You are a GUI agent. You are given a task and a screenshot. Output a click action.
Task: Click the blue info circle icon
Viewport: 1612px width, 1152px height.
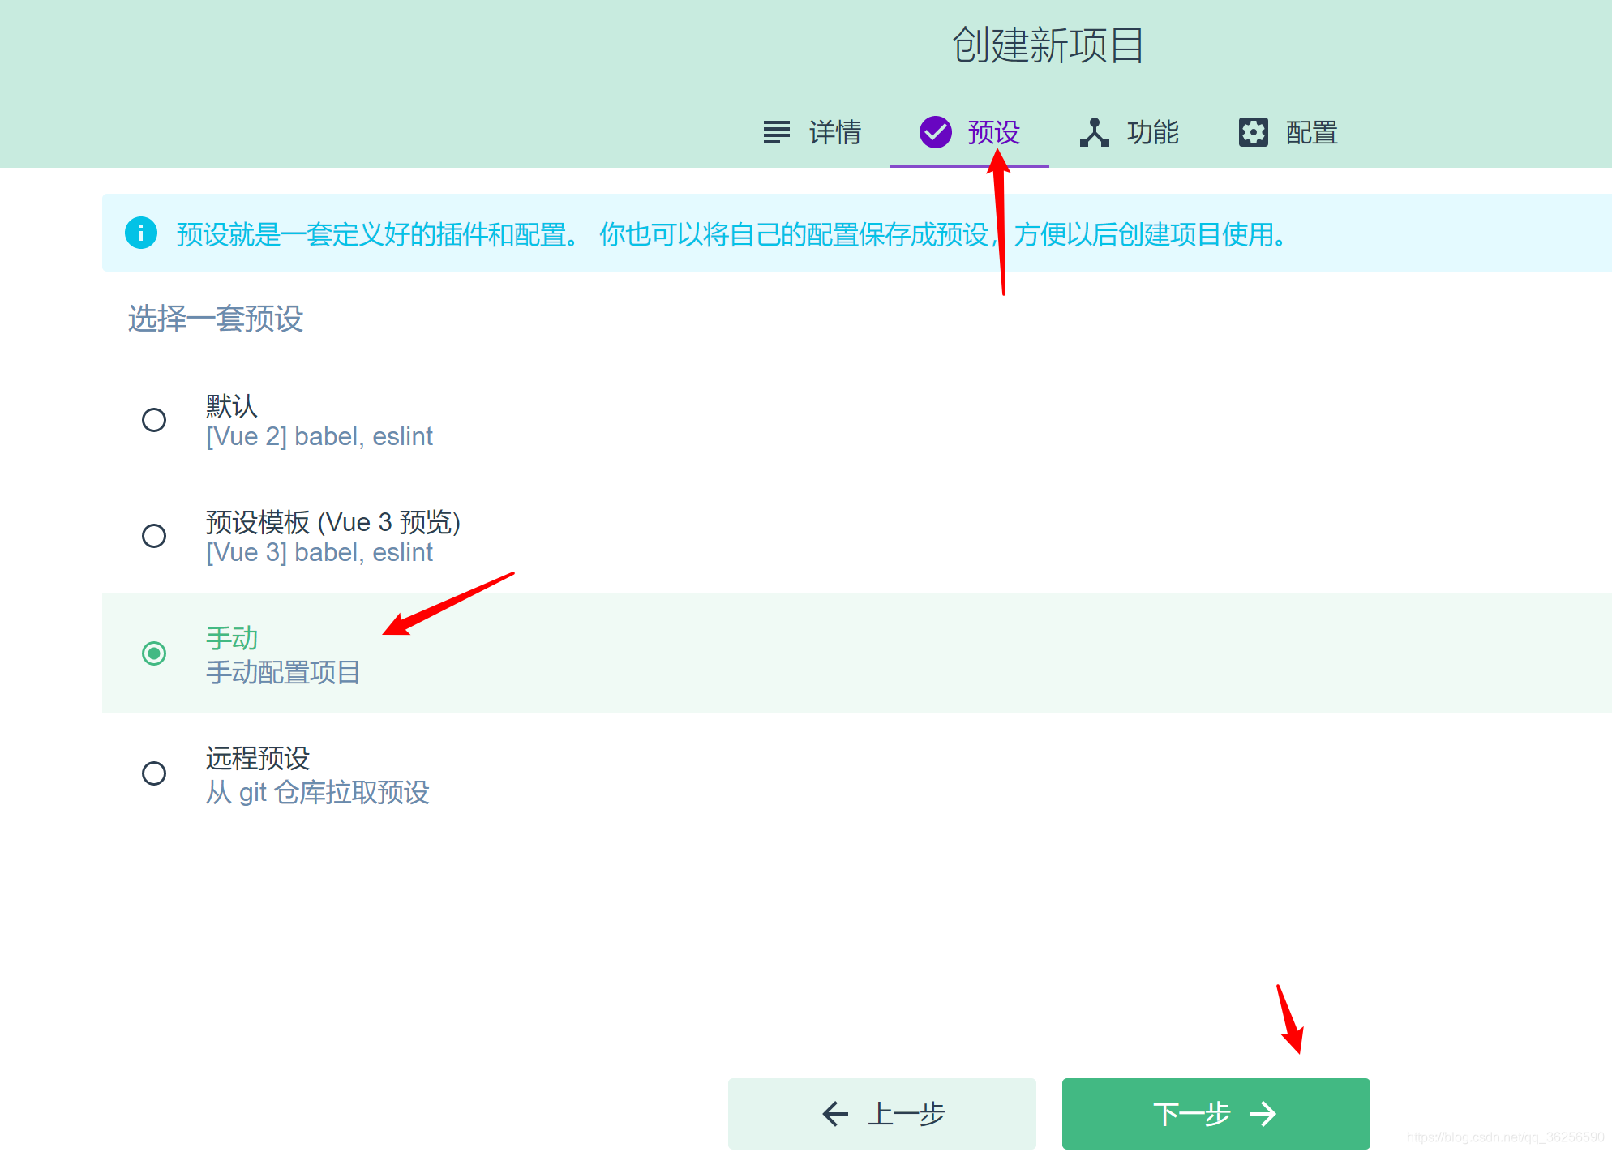(x=141, y=233)
